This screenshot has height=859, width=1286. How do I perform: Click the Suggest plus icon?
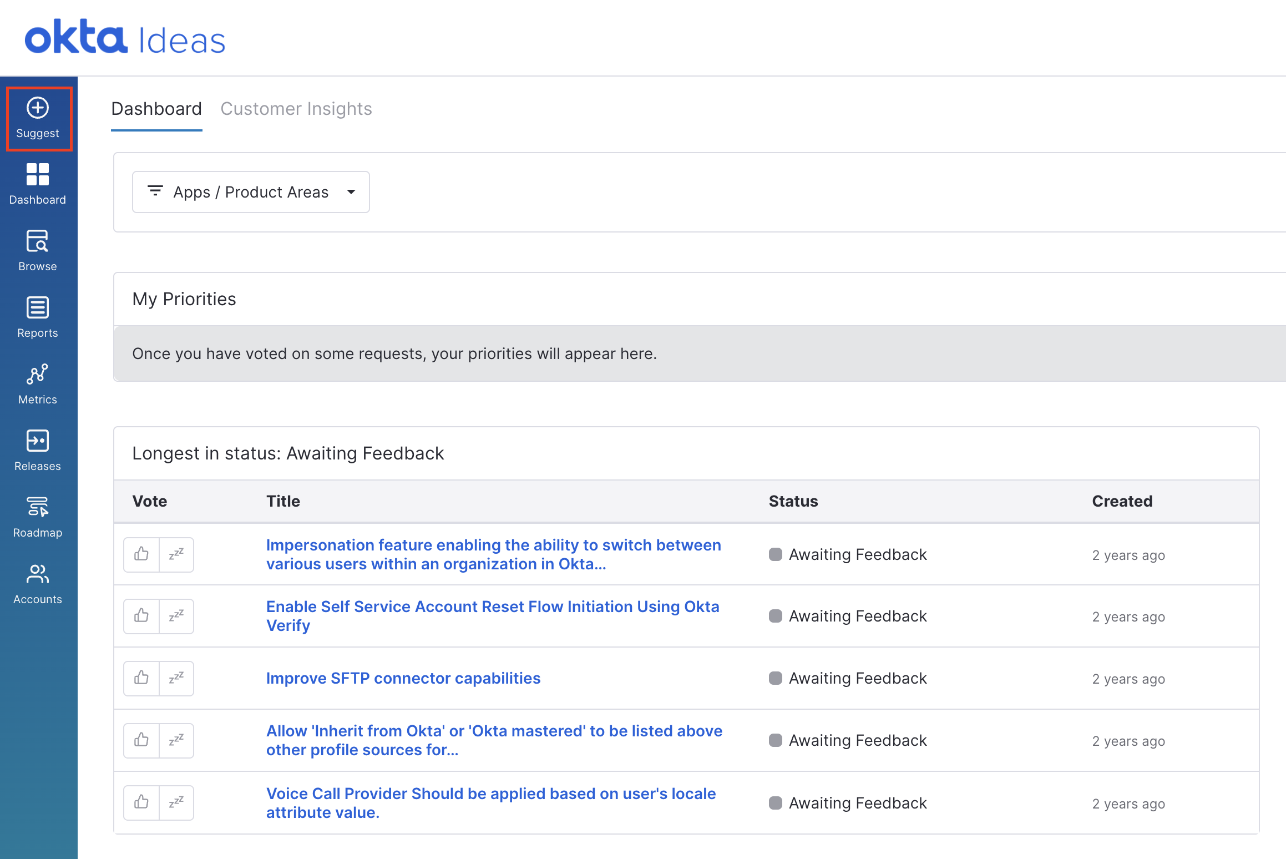coord(38,108)
